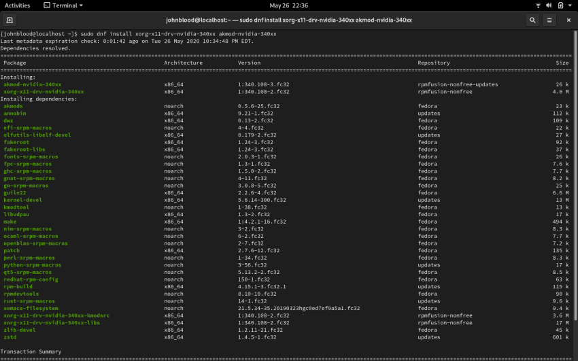Click the kernel-devel package name
This screenshot has width=578, height=361.
(22, 200)
